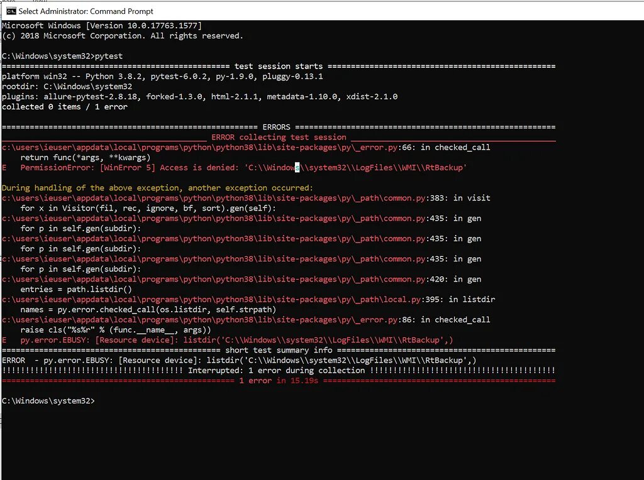This screenshot has height=480, width=644.
Task: Click the 'PermissionError: [WinError 5]' line
Action: 234,167
